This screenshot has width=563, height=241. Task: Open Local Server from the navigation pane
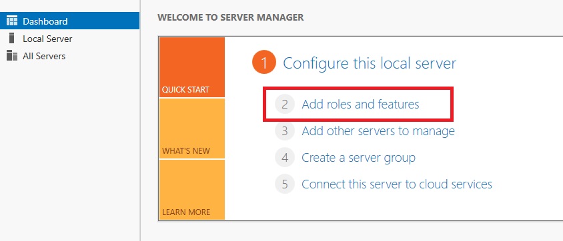(x=47, y=39)
